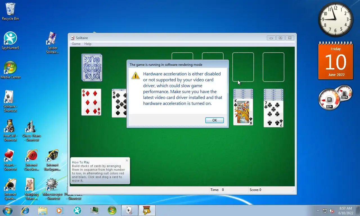
Task: Click the fourth empty foundation slot
Action: tap(273, 67)
